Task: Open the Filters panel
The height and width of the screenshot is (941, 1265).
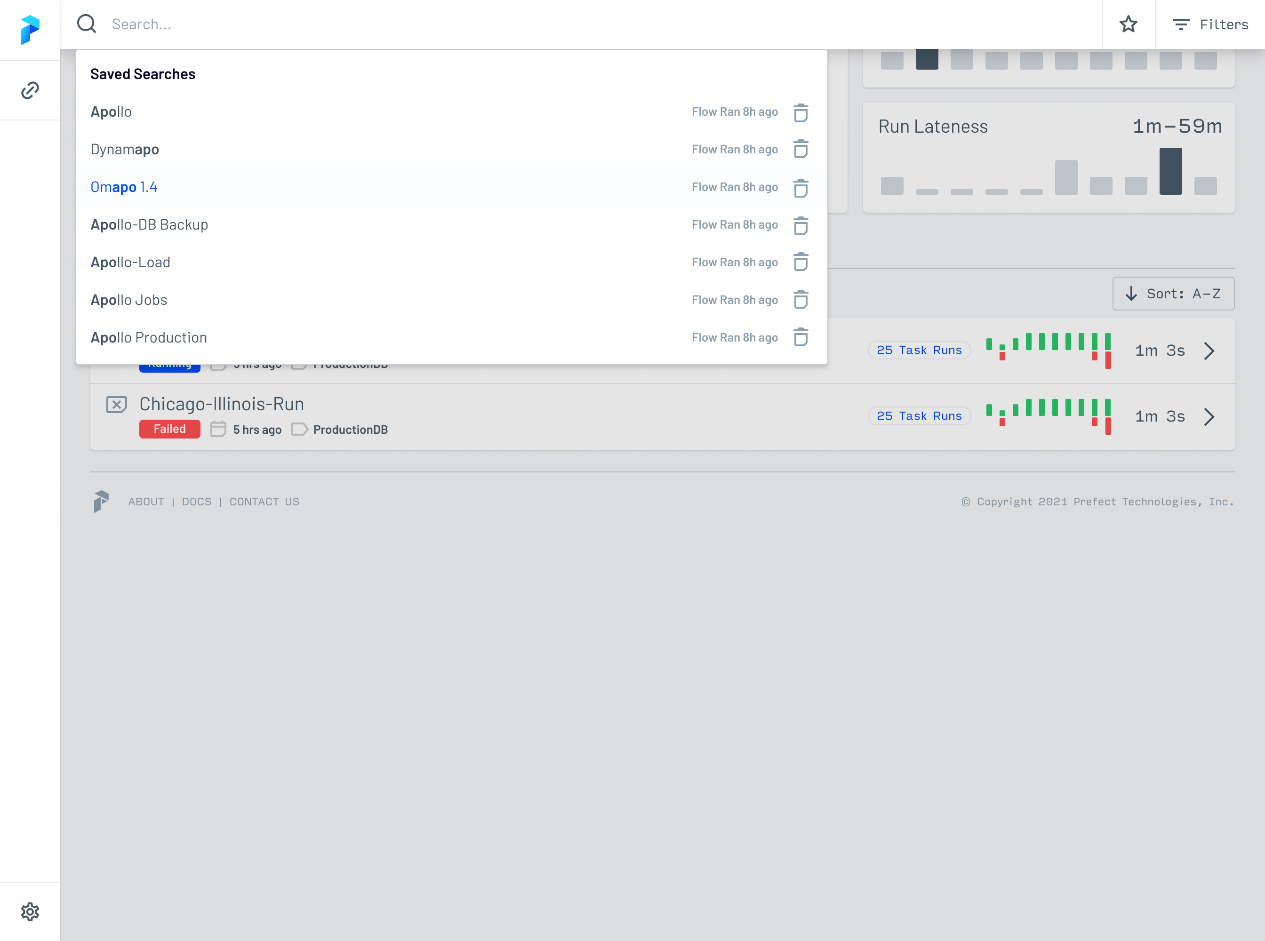Action: (x=1210, y=24)
